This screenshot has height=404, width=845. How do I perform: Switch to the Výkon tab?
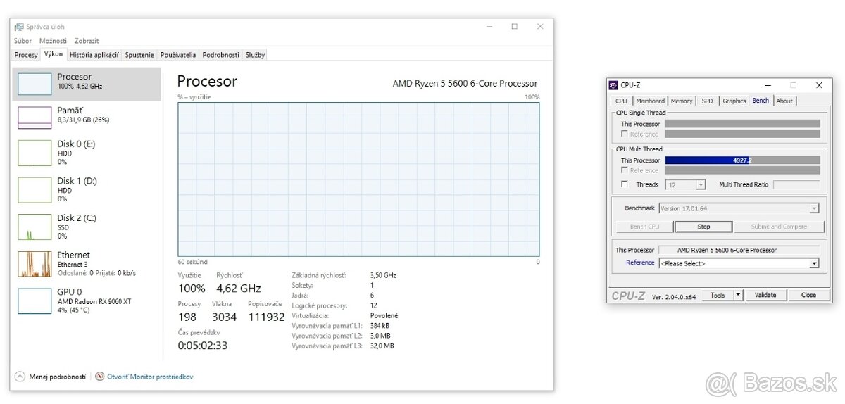coord(53,53)
